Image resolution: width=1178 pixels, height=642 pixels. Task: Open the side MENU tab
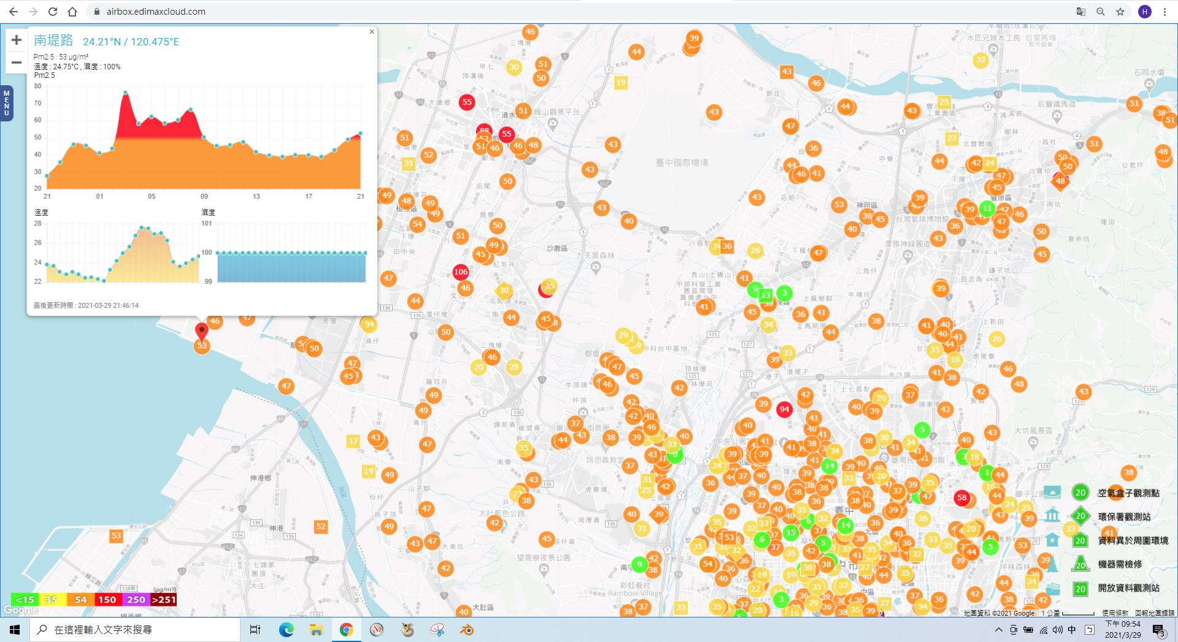click(7, 102)
